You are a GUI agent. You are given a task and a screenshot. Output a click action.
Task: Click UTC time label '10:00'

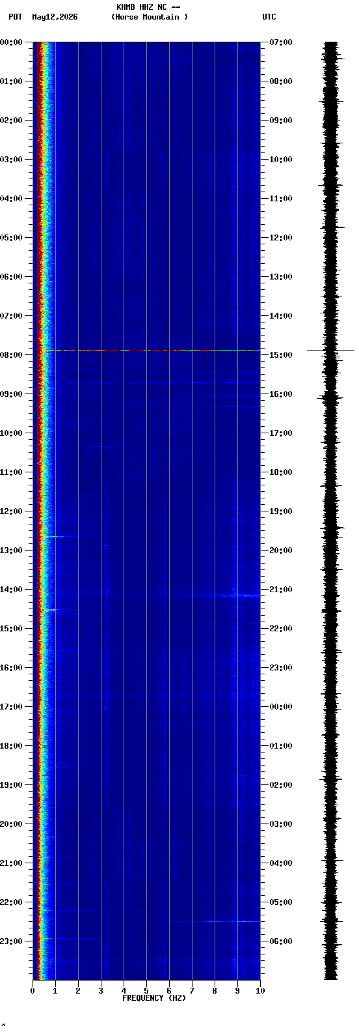pyautogui.click(x=281, y=160)
